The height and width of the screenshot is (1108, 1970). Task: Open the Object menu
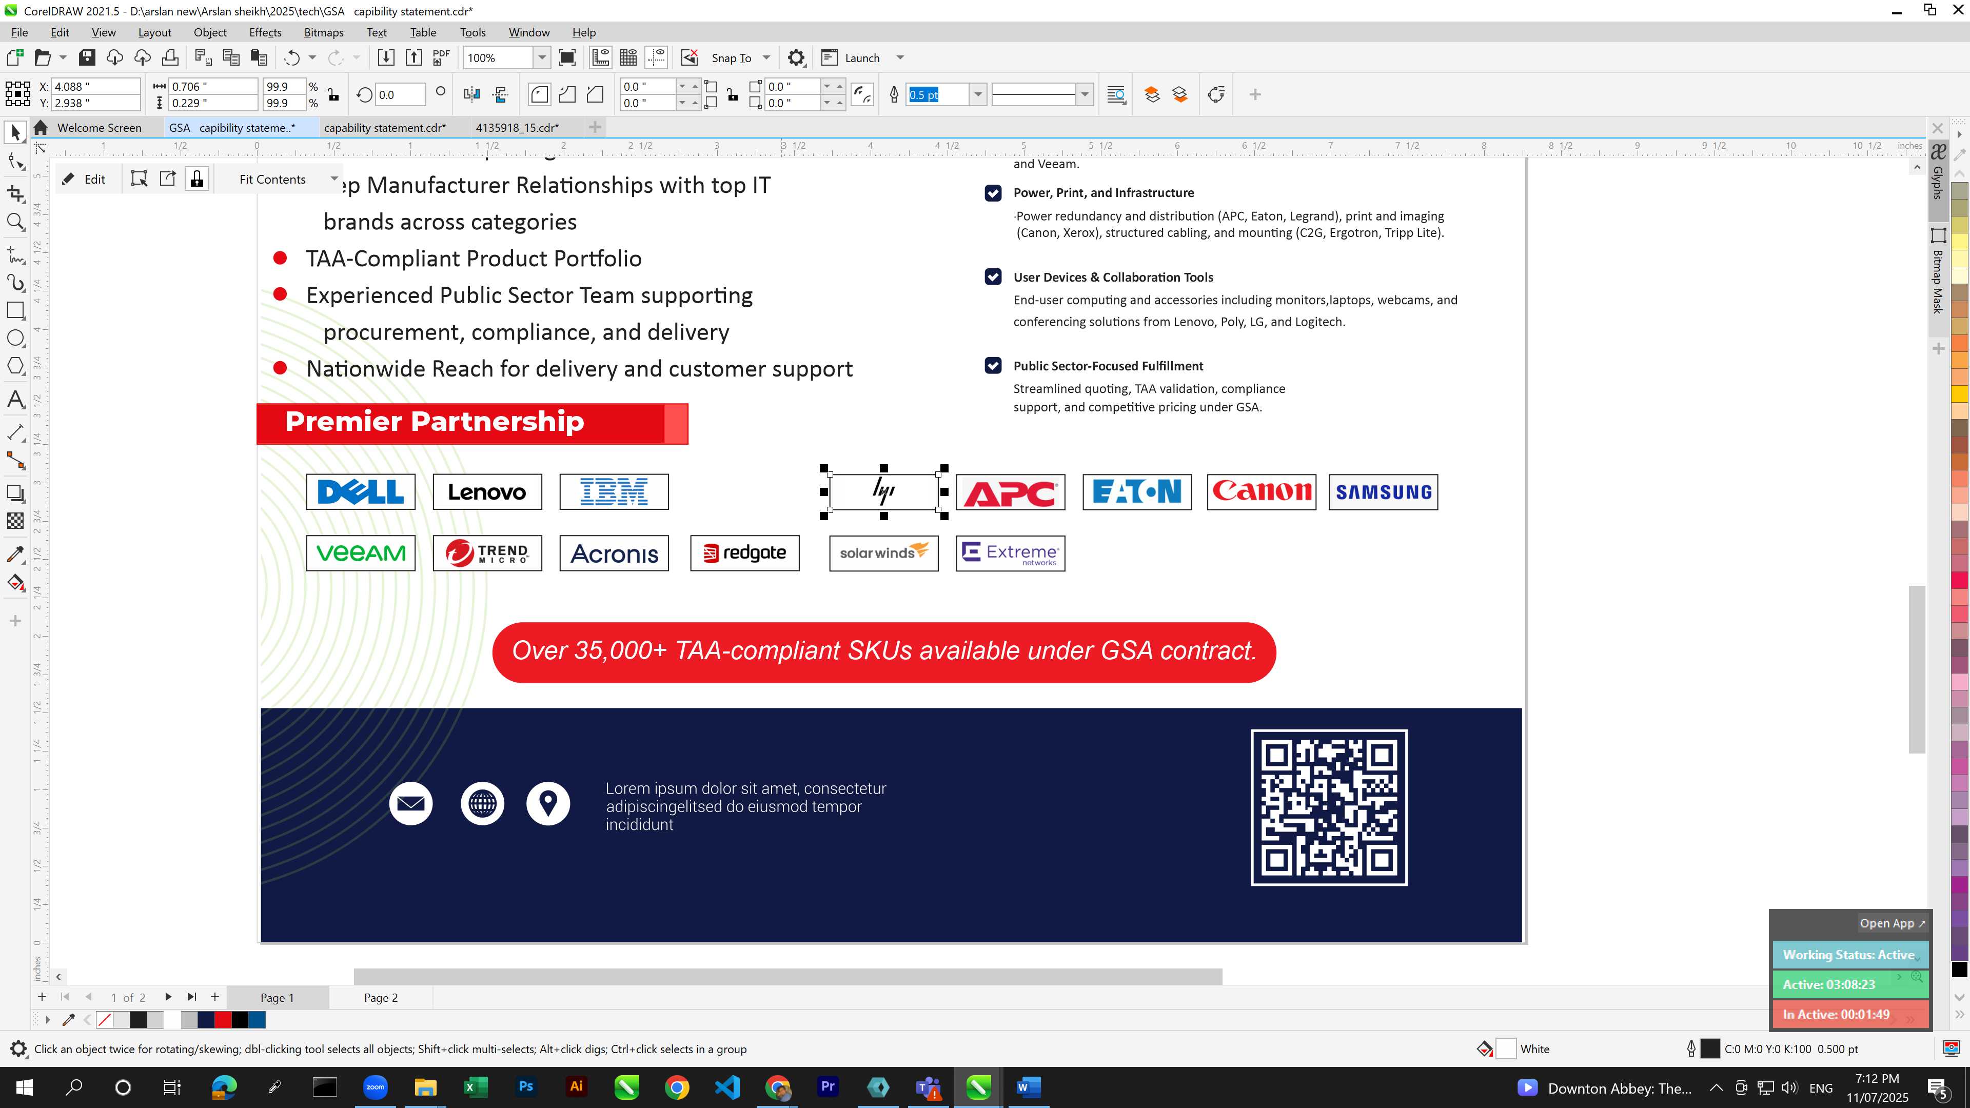coord(209,32)
